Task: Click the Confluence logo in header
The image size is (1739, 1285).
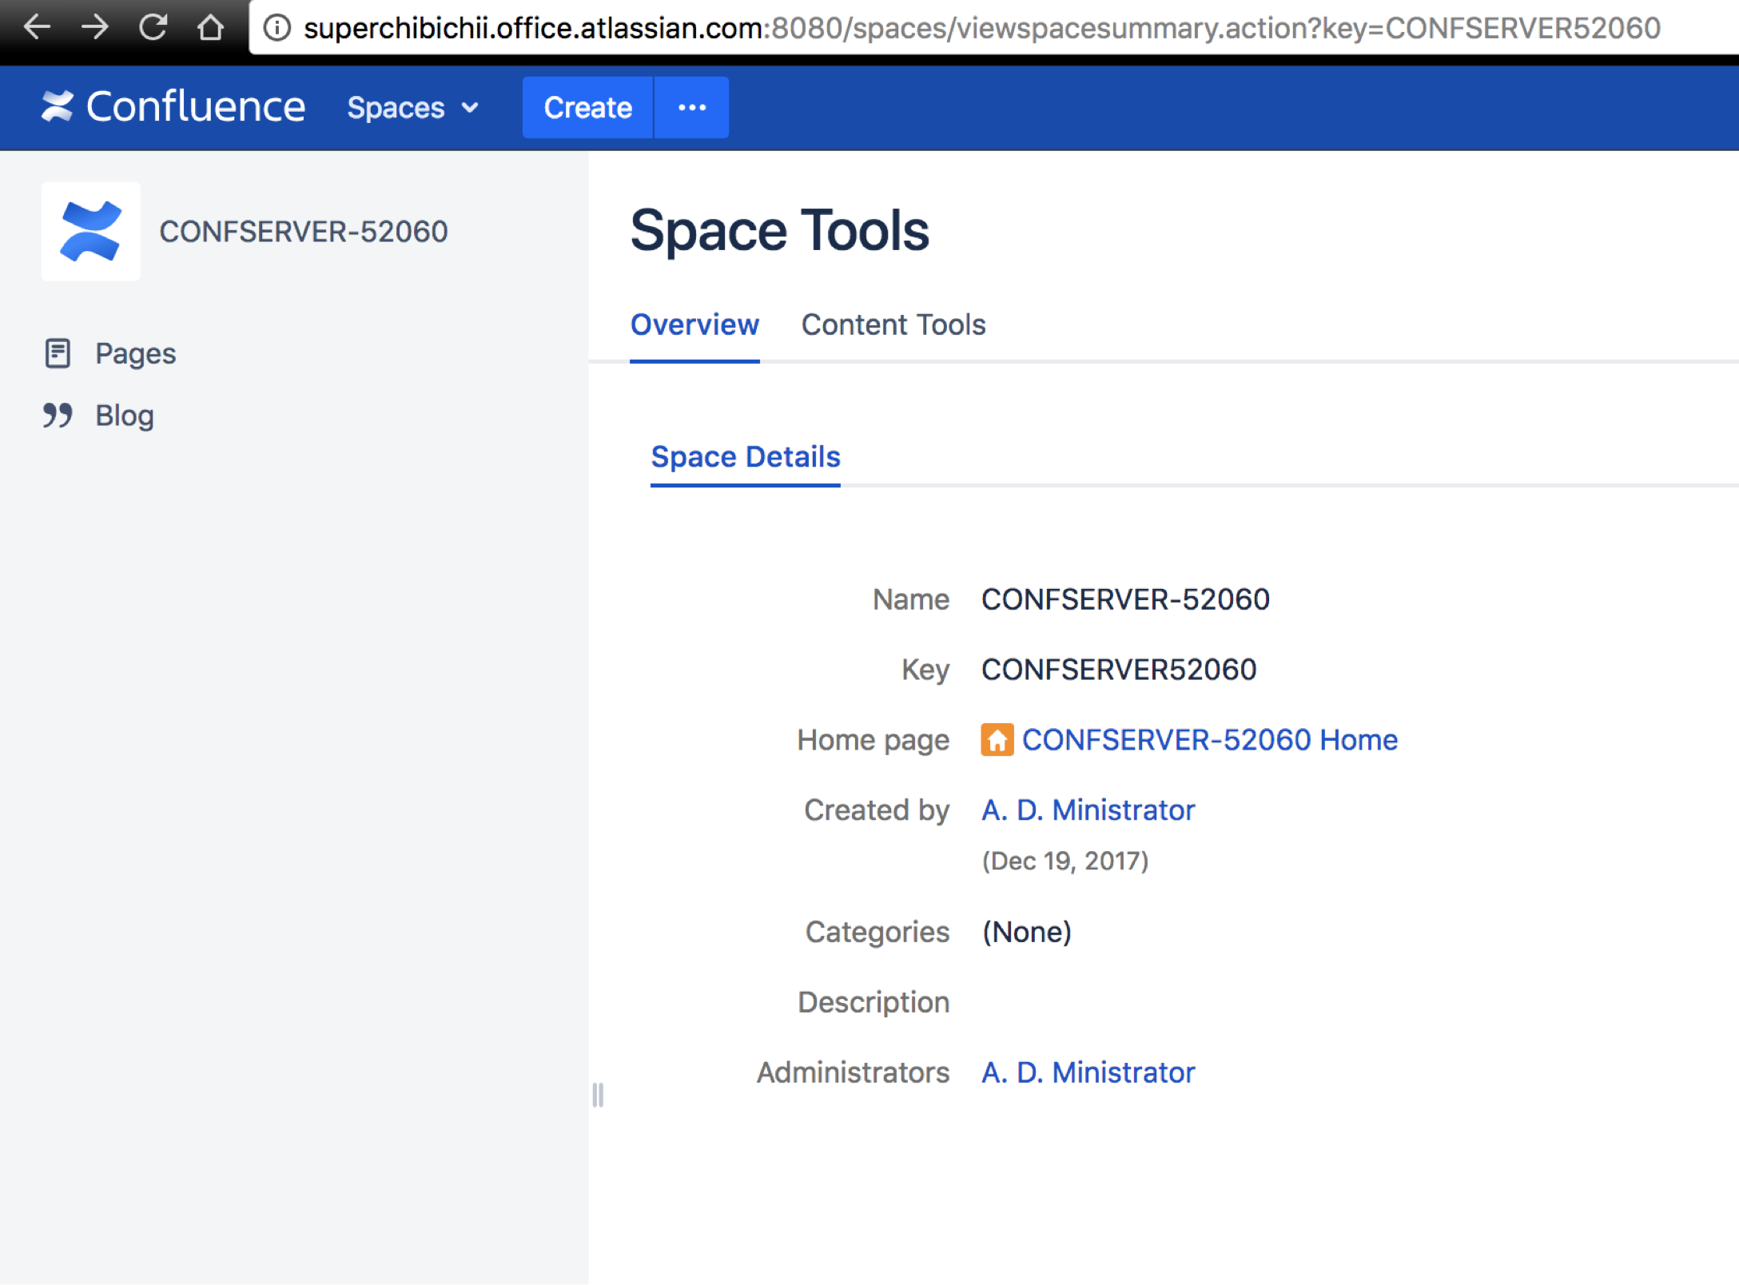Action: point(173,106)
